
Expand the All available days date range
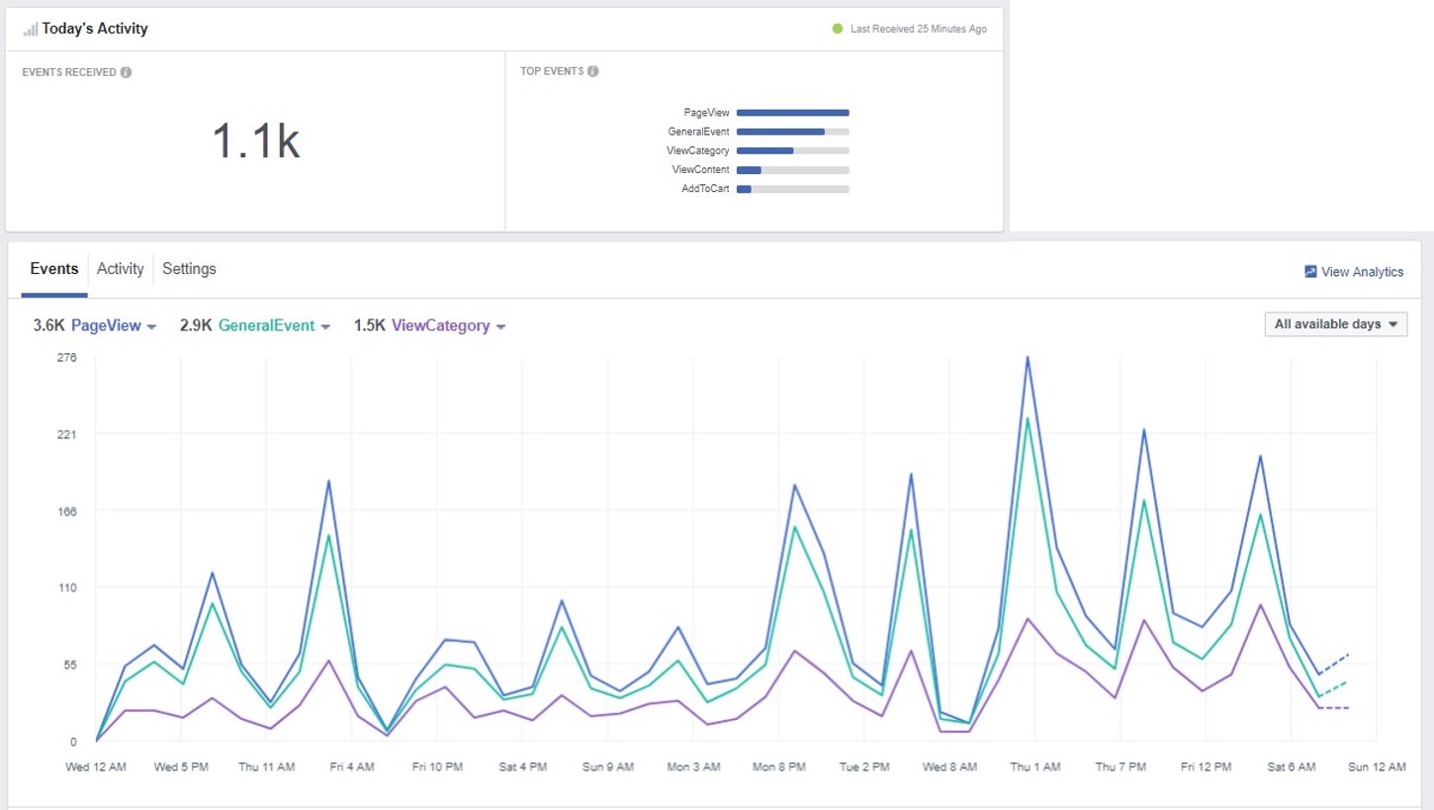(x=1335, y=324)
